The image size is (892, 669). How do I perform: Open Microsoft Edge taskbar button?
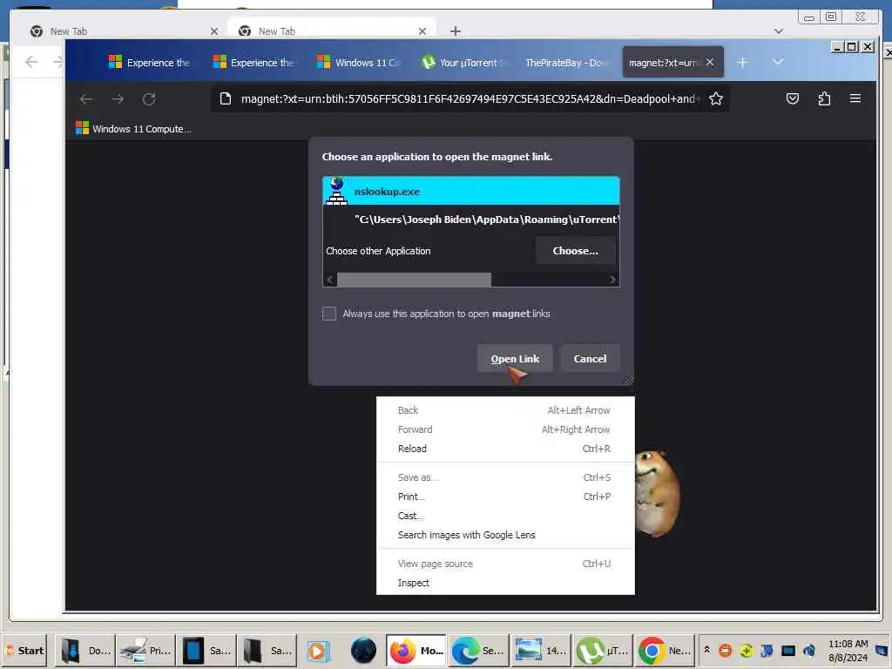point(478,650)
